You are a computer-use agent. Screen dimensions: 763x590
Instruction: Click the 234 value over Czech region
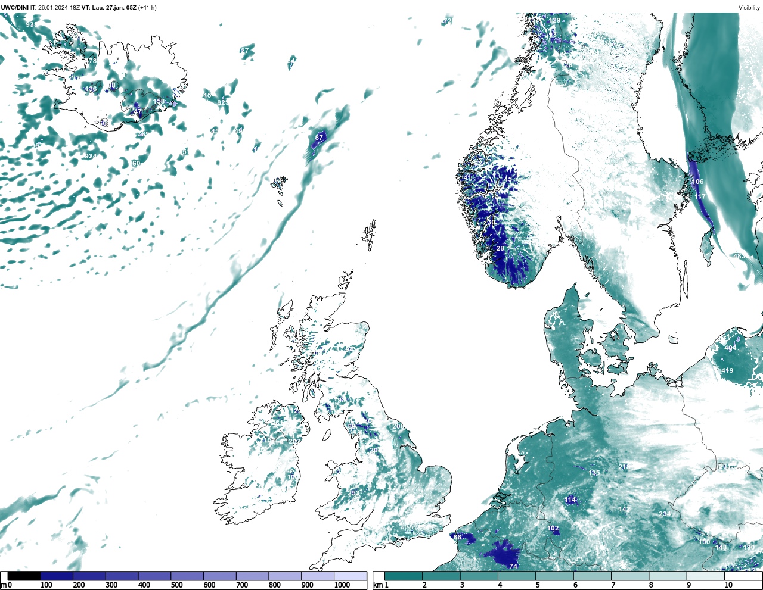(665, 514)
